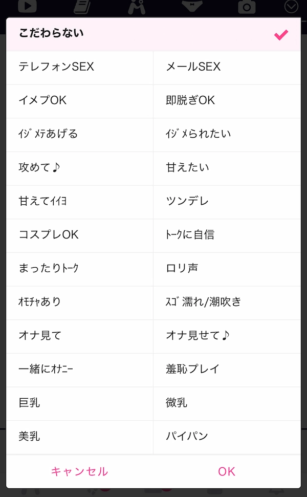Tap the two-people icon in top bar

137,6
